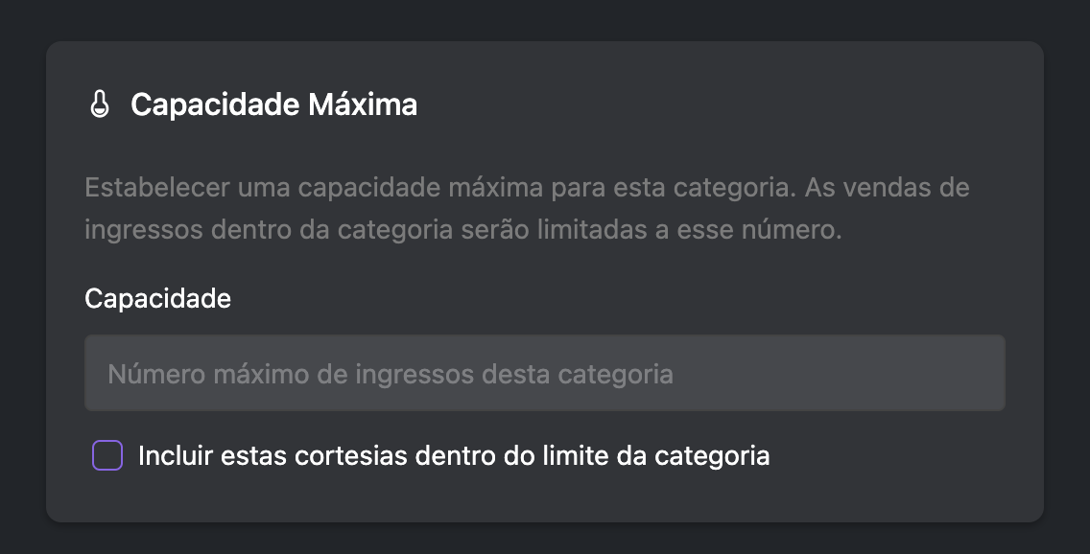Click the word 'Capacidade' in the section title
1090x554 pixels.
coord(215,104)
